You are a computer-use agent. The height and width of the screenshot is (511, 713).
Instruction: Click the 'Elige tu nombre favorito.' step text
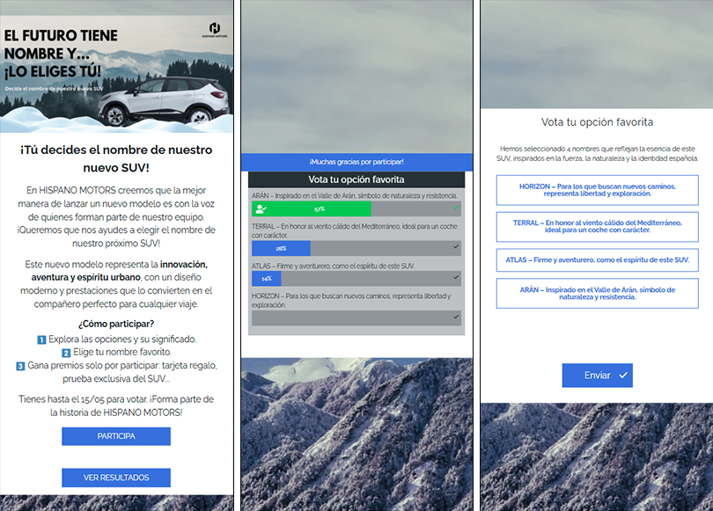[x=122, y=352]
